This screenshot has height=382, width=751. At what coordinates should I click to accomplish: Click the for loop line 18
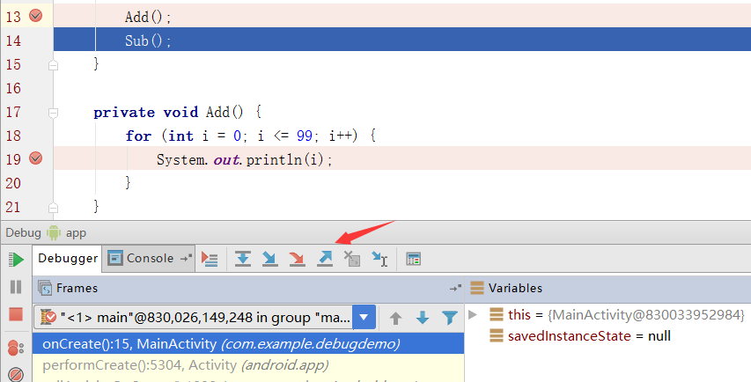click(250, 136)
